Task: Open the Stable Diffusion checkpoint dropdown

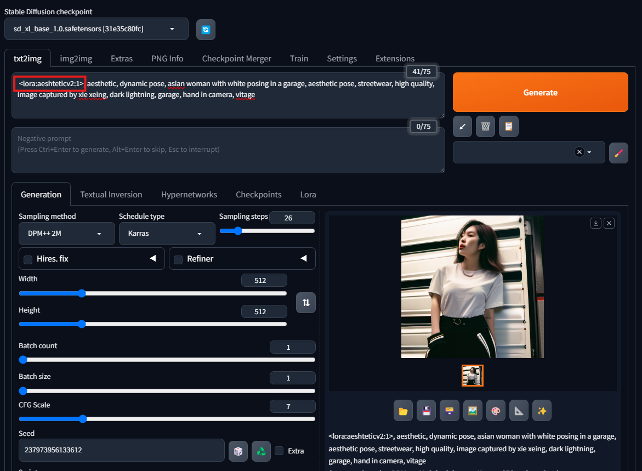Action: pos(96,29)
